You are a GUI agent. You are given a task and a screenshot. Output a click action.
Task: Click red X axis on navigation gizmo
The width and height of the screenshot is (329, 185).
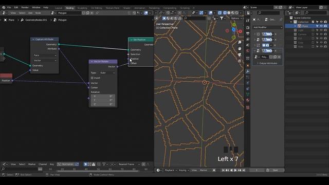(x=240, y=31)
